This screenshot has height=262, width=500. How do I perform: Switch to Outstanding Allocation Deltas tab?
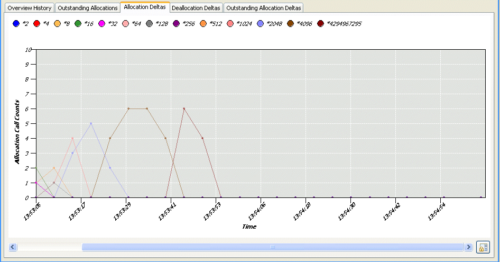263,8
